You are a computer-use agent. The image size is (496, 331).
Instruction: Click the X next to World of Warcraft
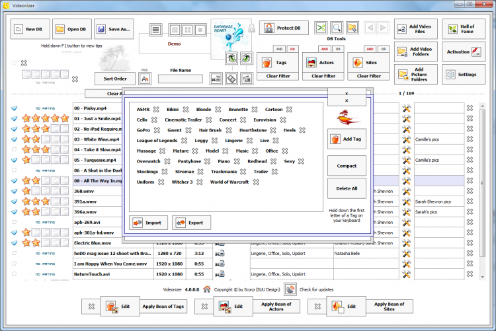255,182
